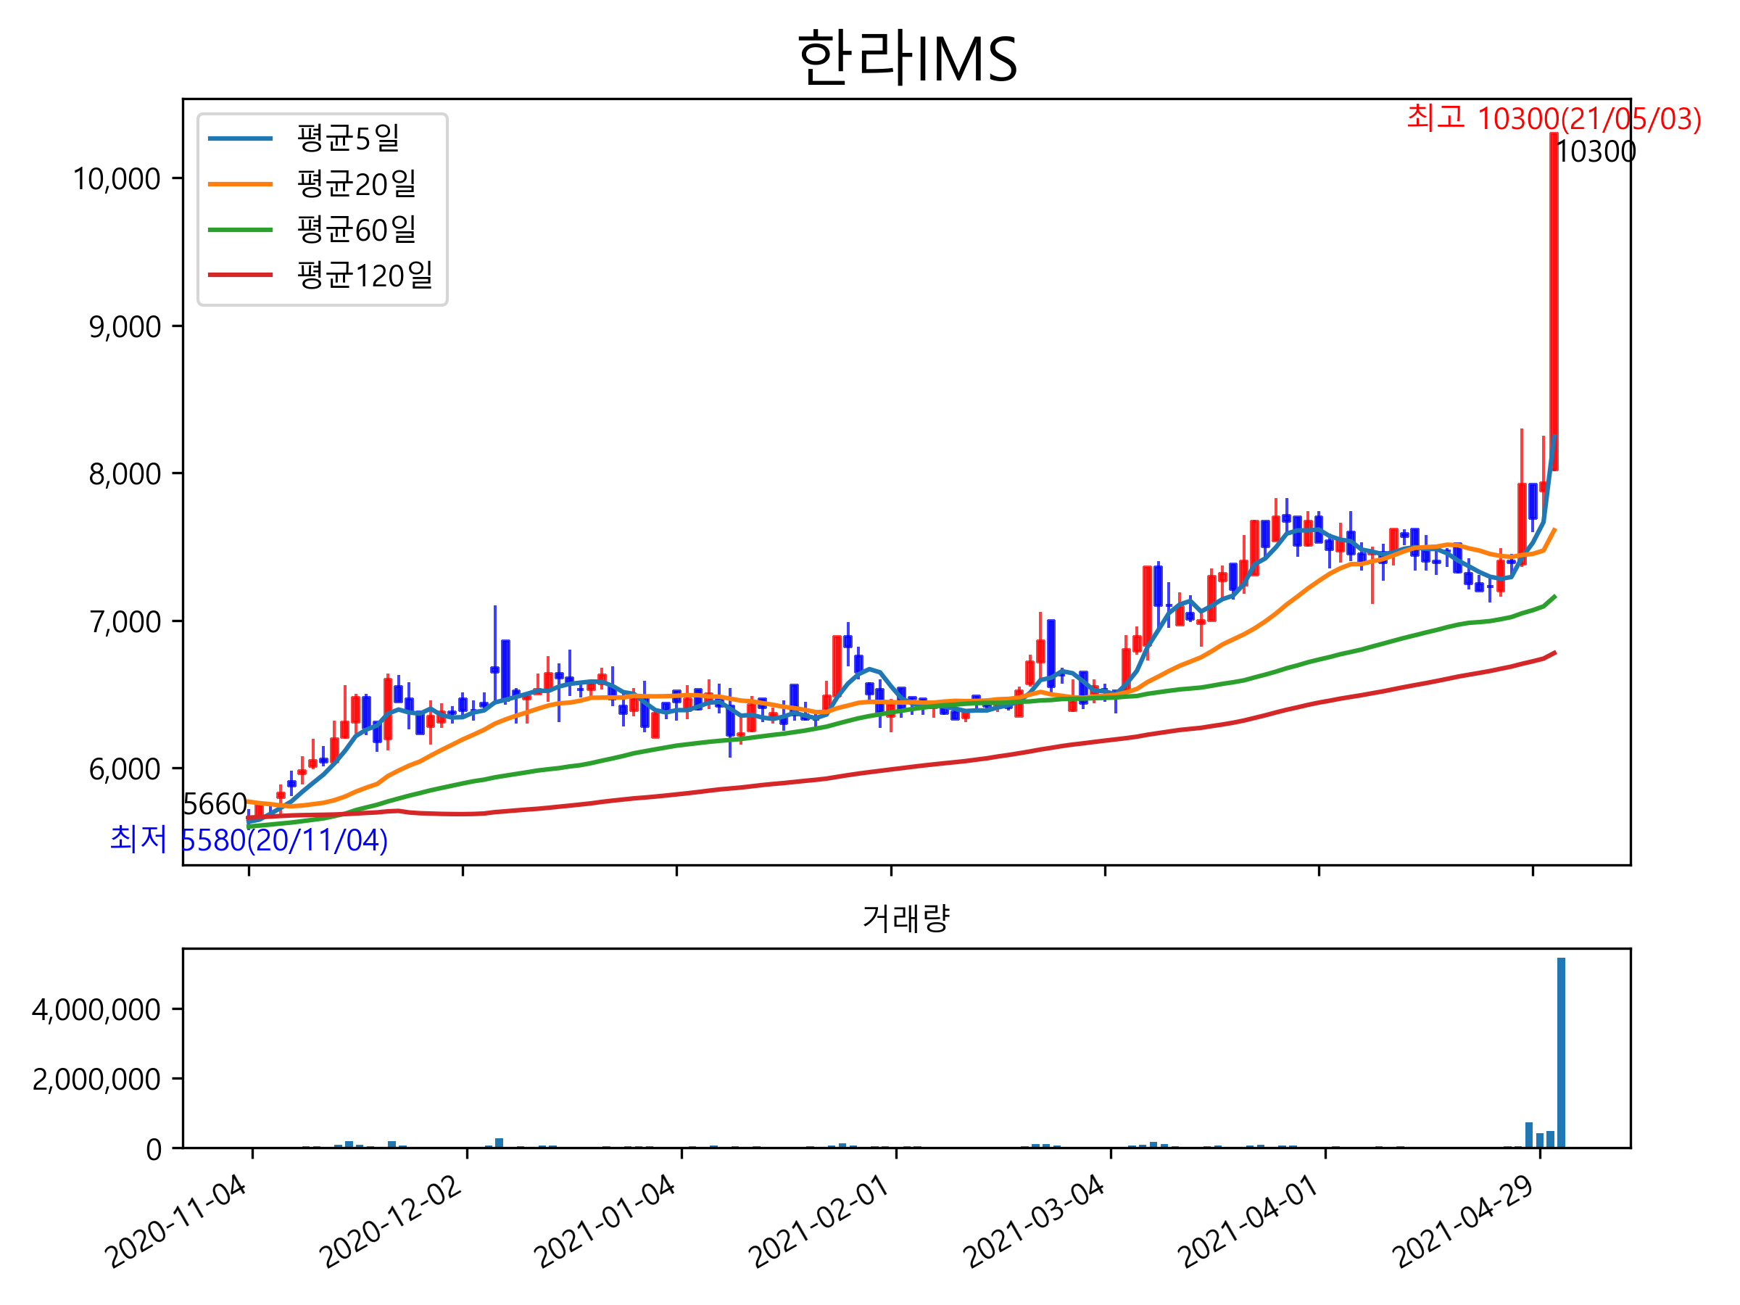
Task: Click the 한라IMS chart title
Action: pos(907,59)
